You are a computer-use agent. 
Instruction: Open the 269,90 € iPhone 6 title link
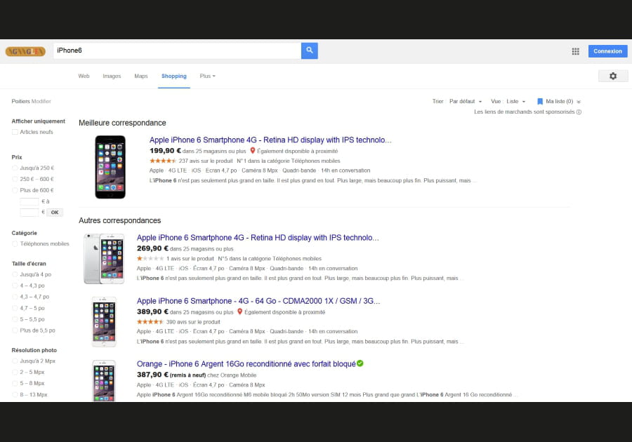tap(258, 238)
